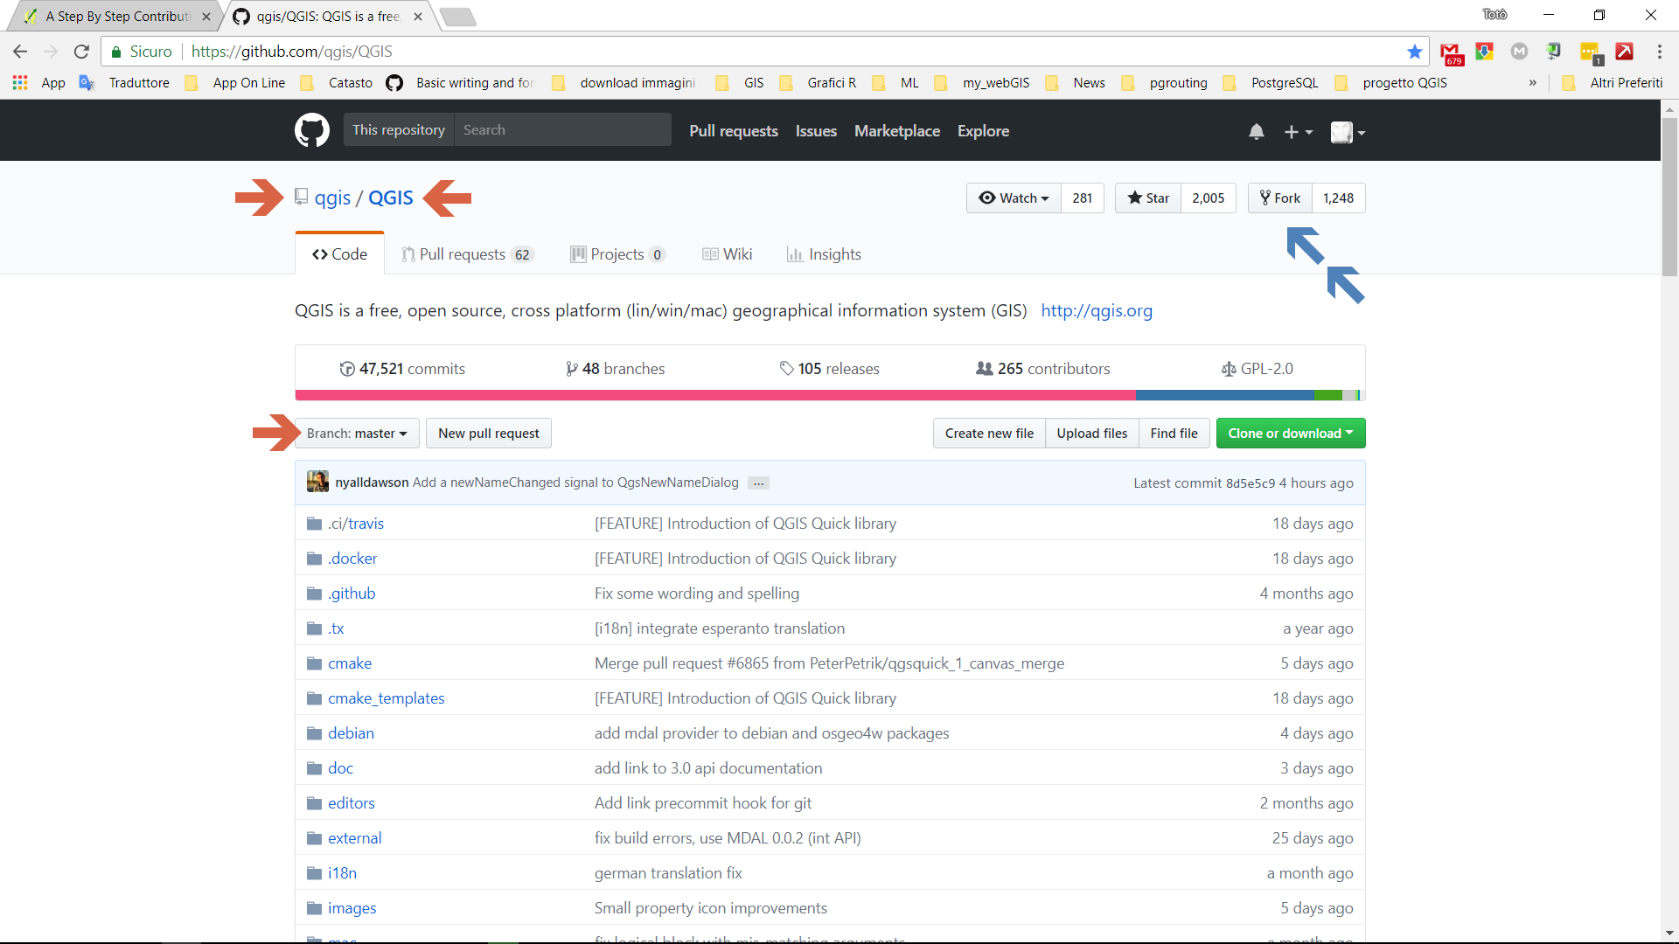Star the QGIS repository
The height and width of the screenshot is (944, 1679).
(1148, 198)
